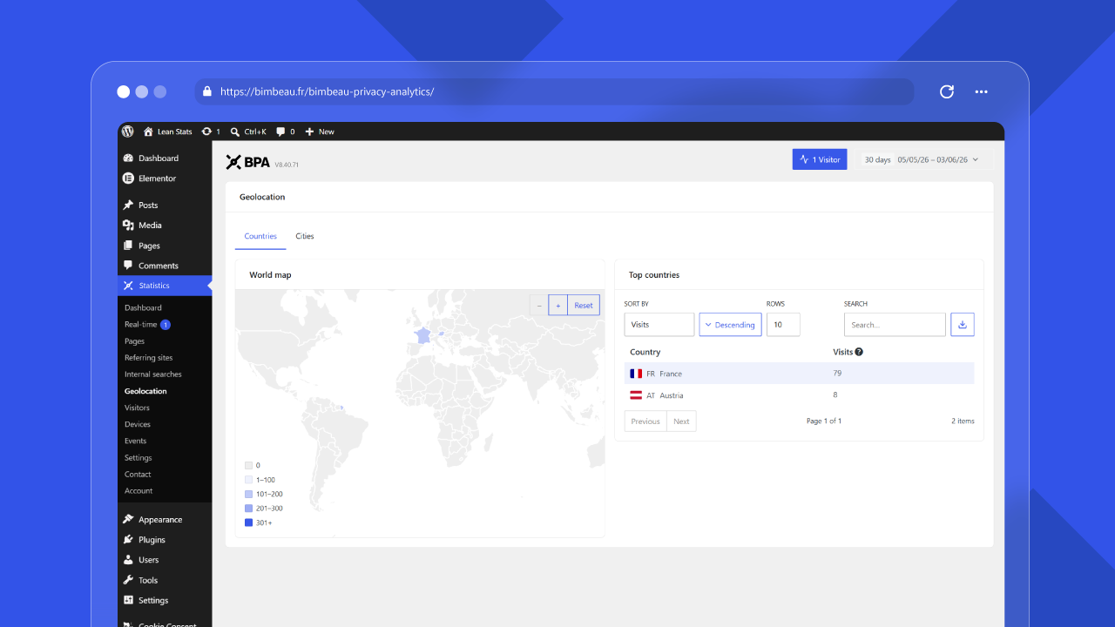Click the Media icon
Image resolution: width=1115 pixels, height=627 pixels.
click(128, 226)
